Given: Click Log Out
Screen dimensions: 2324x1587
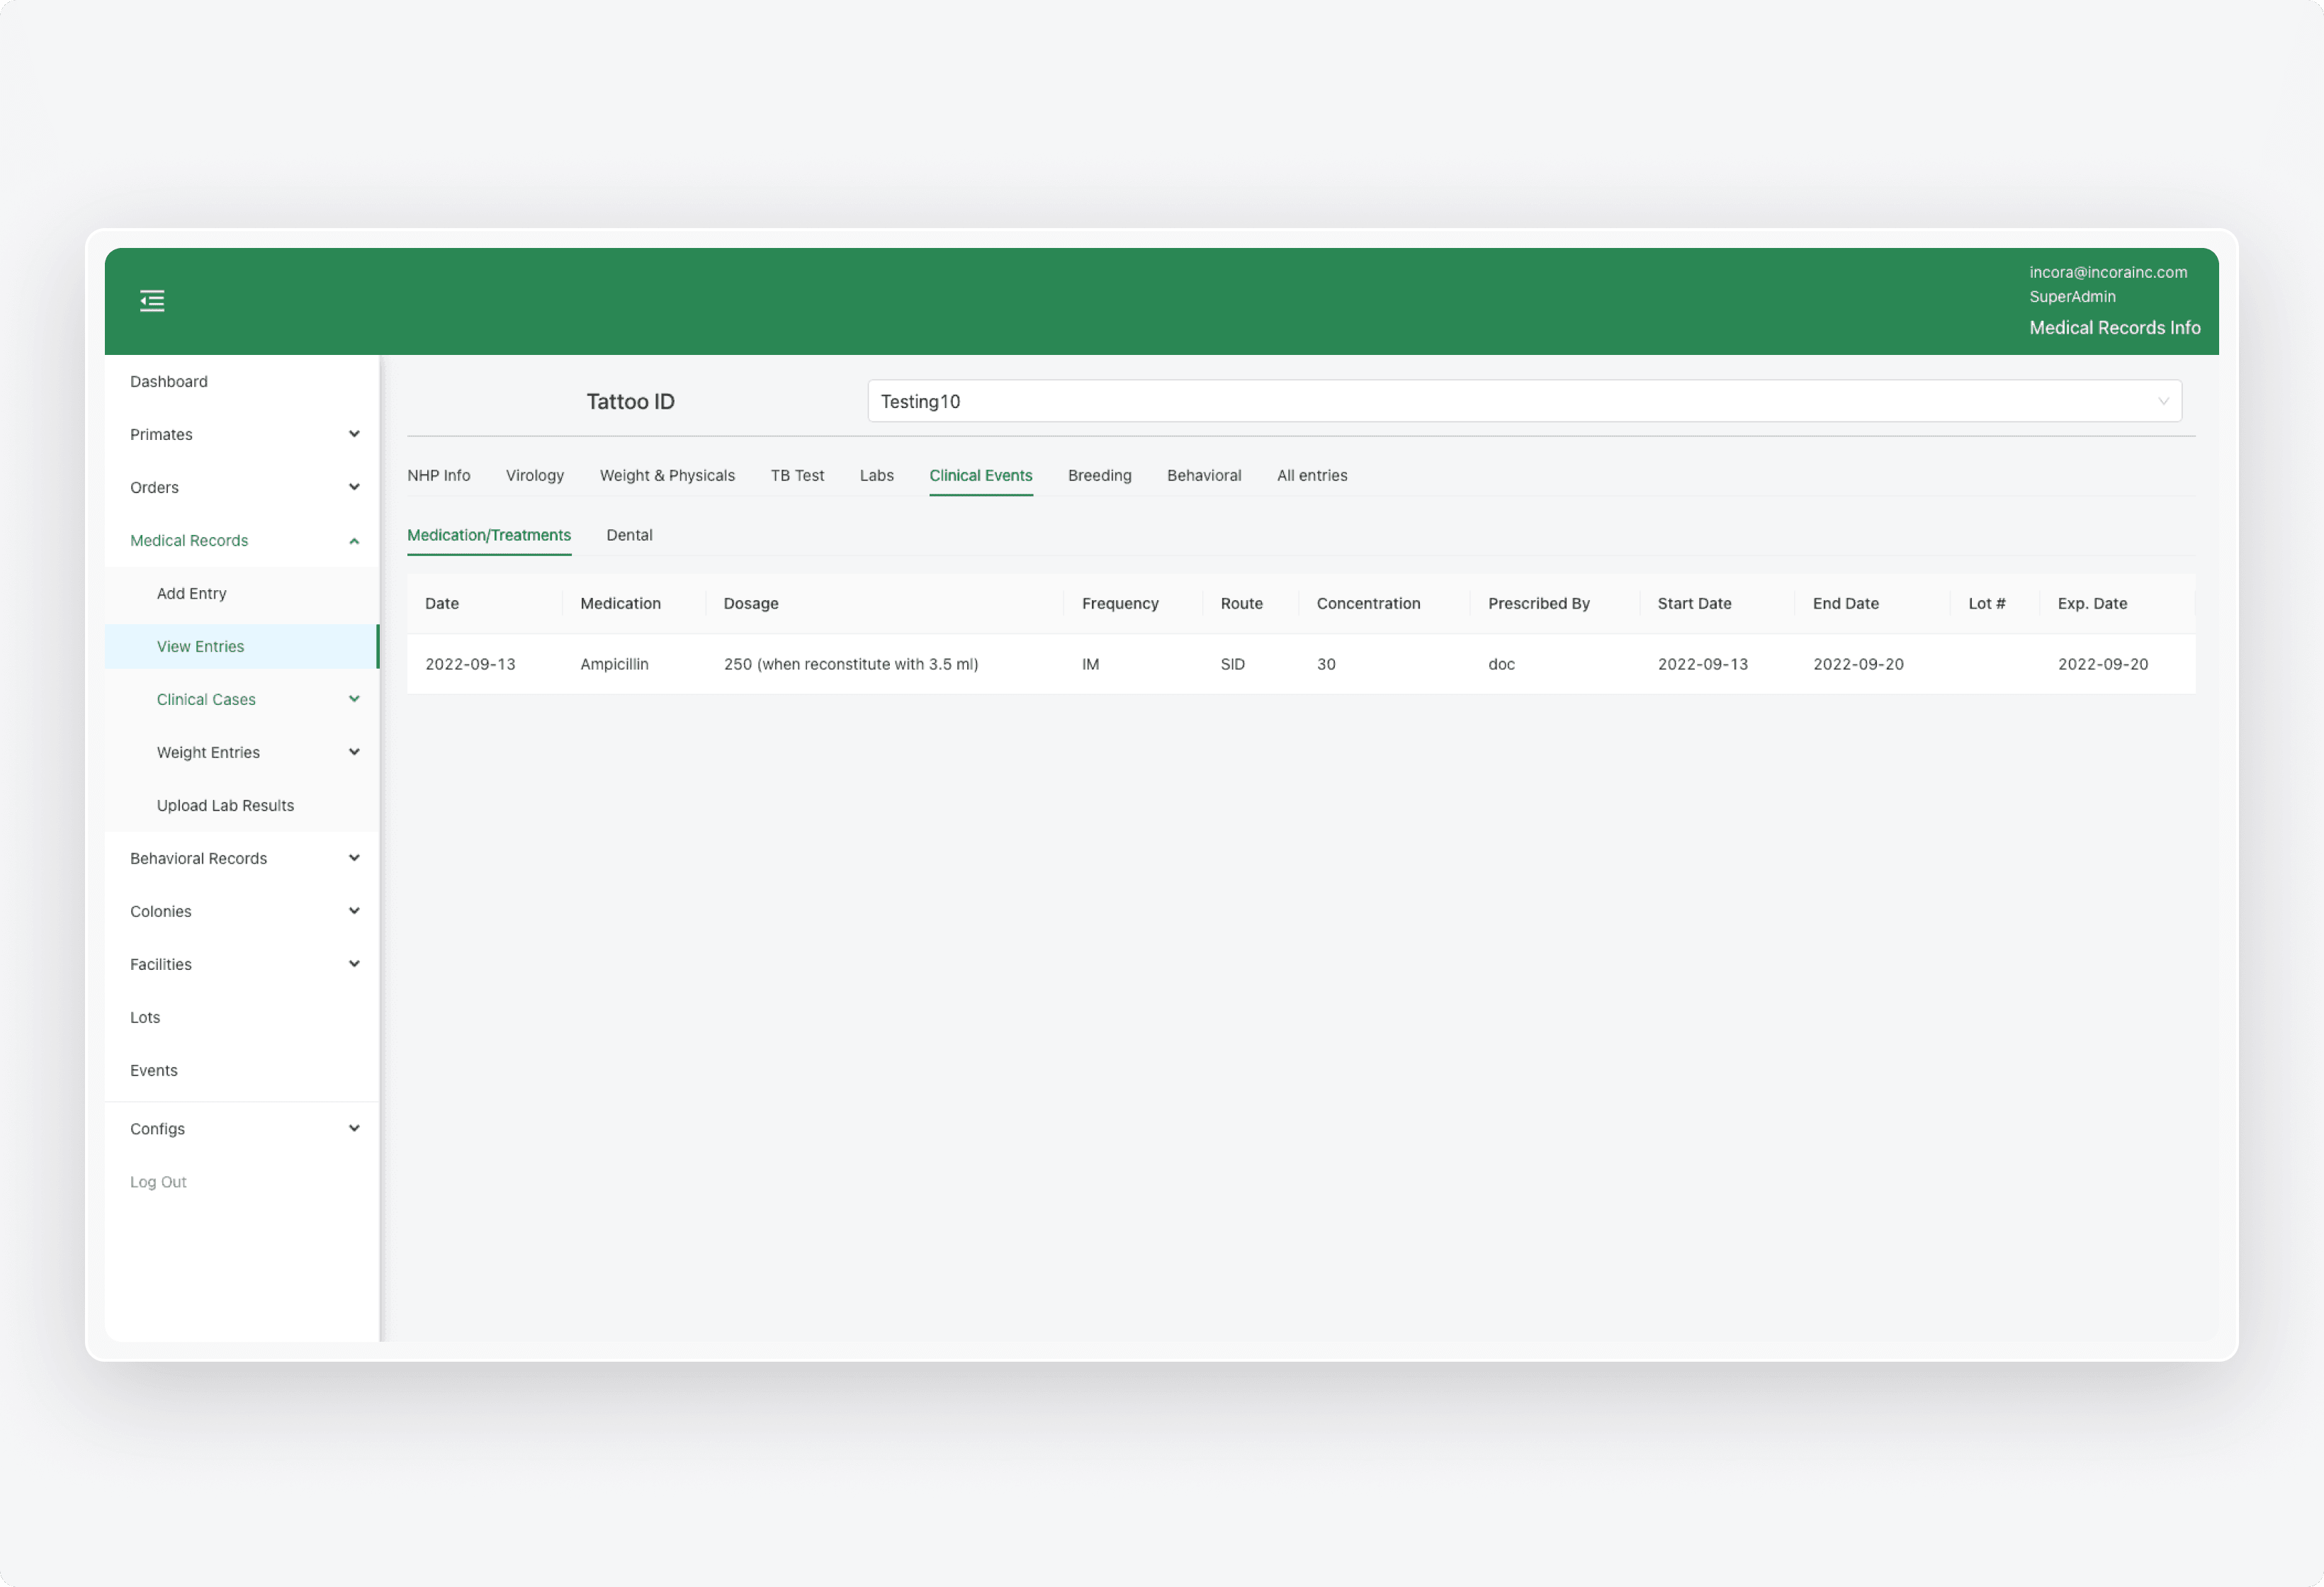Looking at the screenshot, I should (x=158, y=1182).
